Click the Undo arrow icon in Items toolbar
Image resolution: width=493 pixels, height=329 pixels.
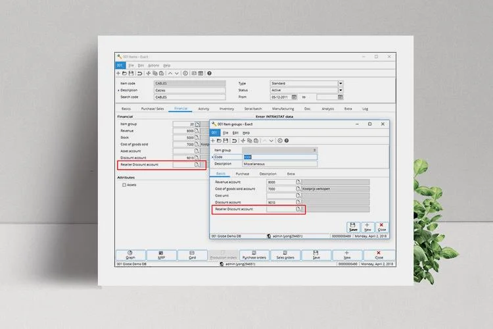click(139, 73)
